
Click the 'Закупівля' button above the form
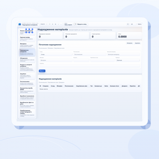(137, 43)
